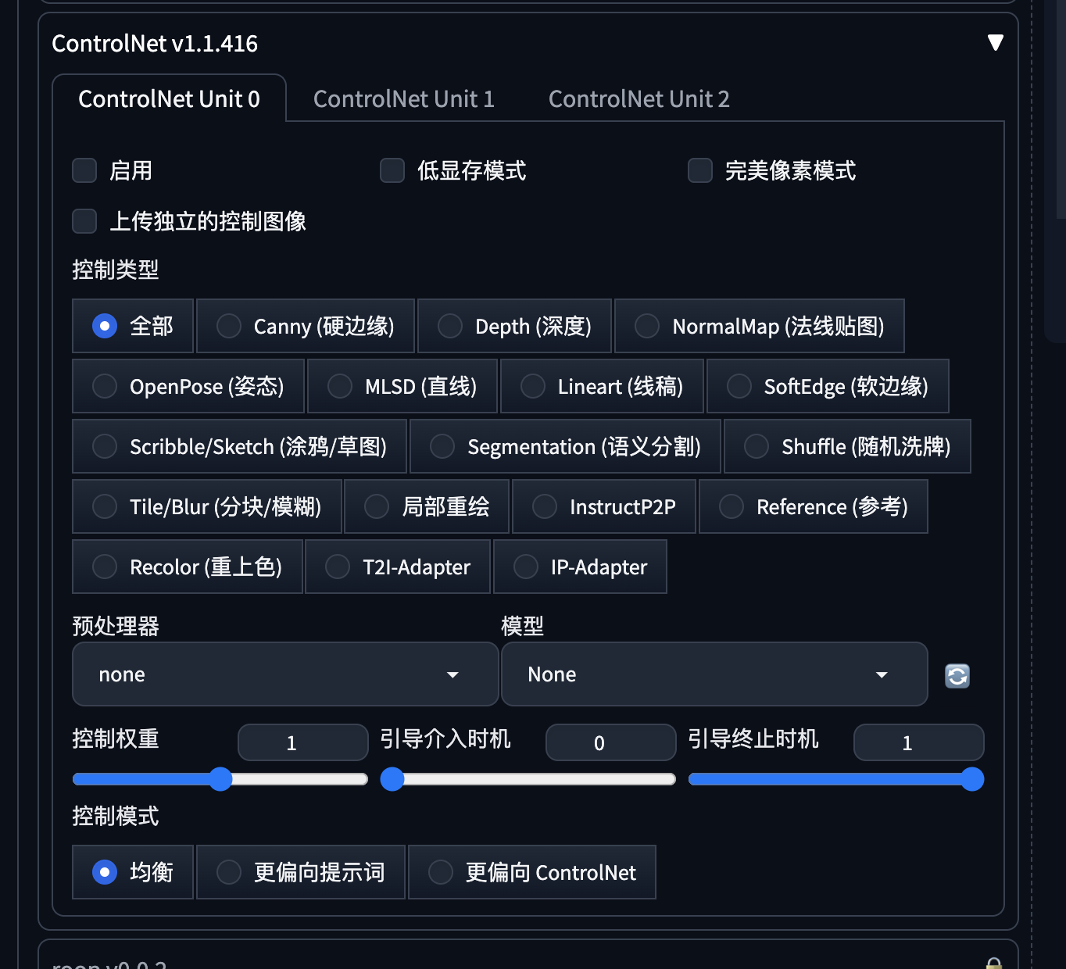The height and width of the screenshot is (969, 1066).
Task: Select OpenPose (姿态) control type
Action: (105, 386)
